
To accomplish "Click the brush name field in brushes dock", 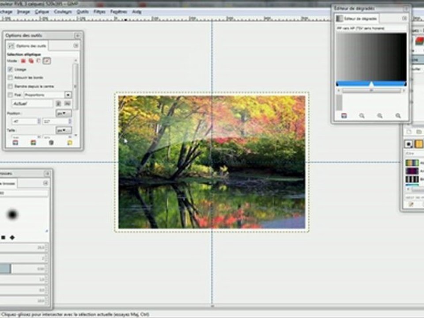I will pos(24,193).
